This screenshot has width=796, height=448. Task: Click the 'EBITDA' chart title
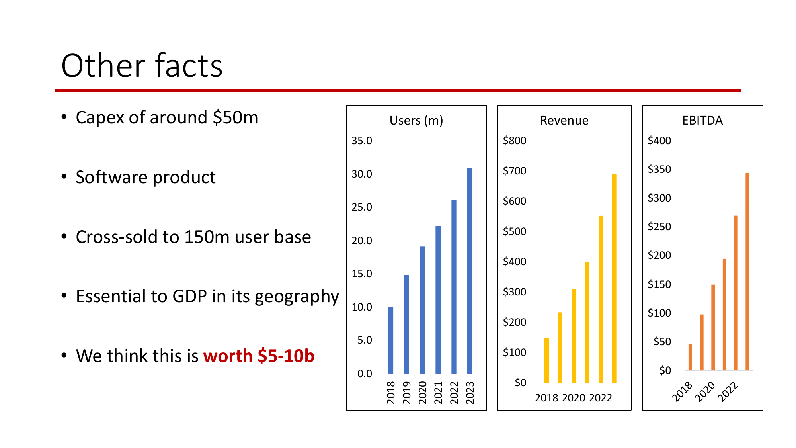pyautogui.click(x=702, y=120)
